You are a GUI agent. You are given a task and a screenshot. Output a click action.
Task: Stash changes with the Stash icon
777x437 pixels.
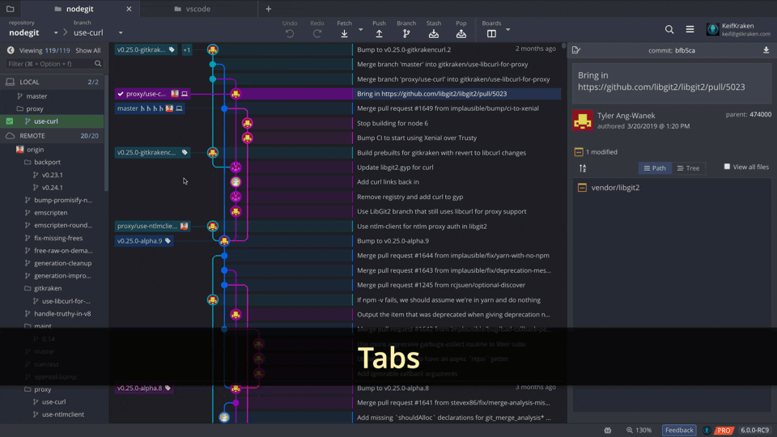(434, 34)
